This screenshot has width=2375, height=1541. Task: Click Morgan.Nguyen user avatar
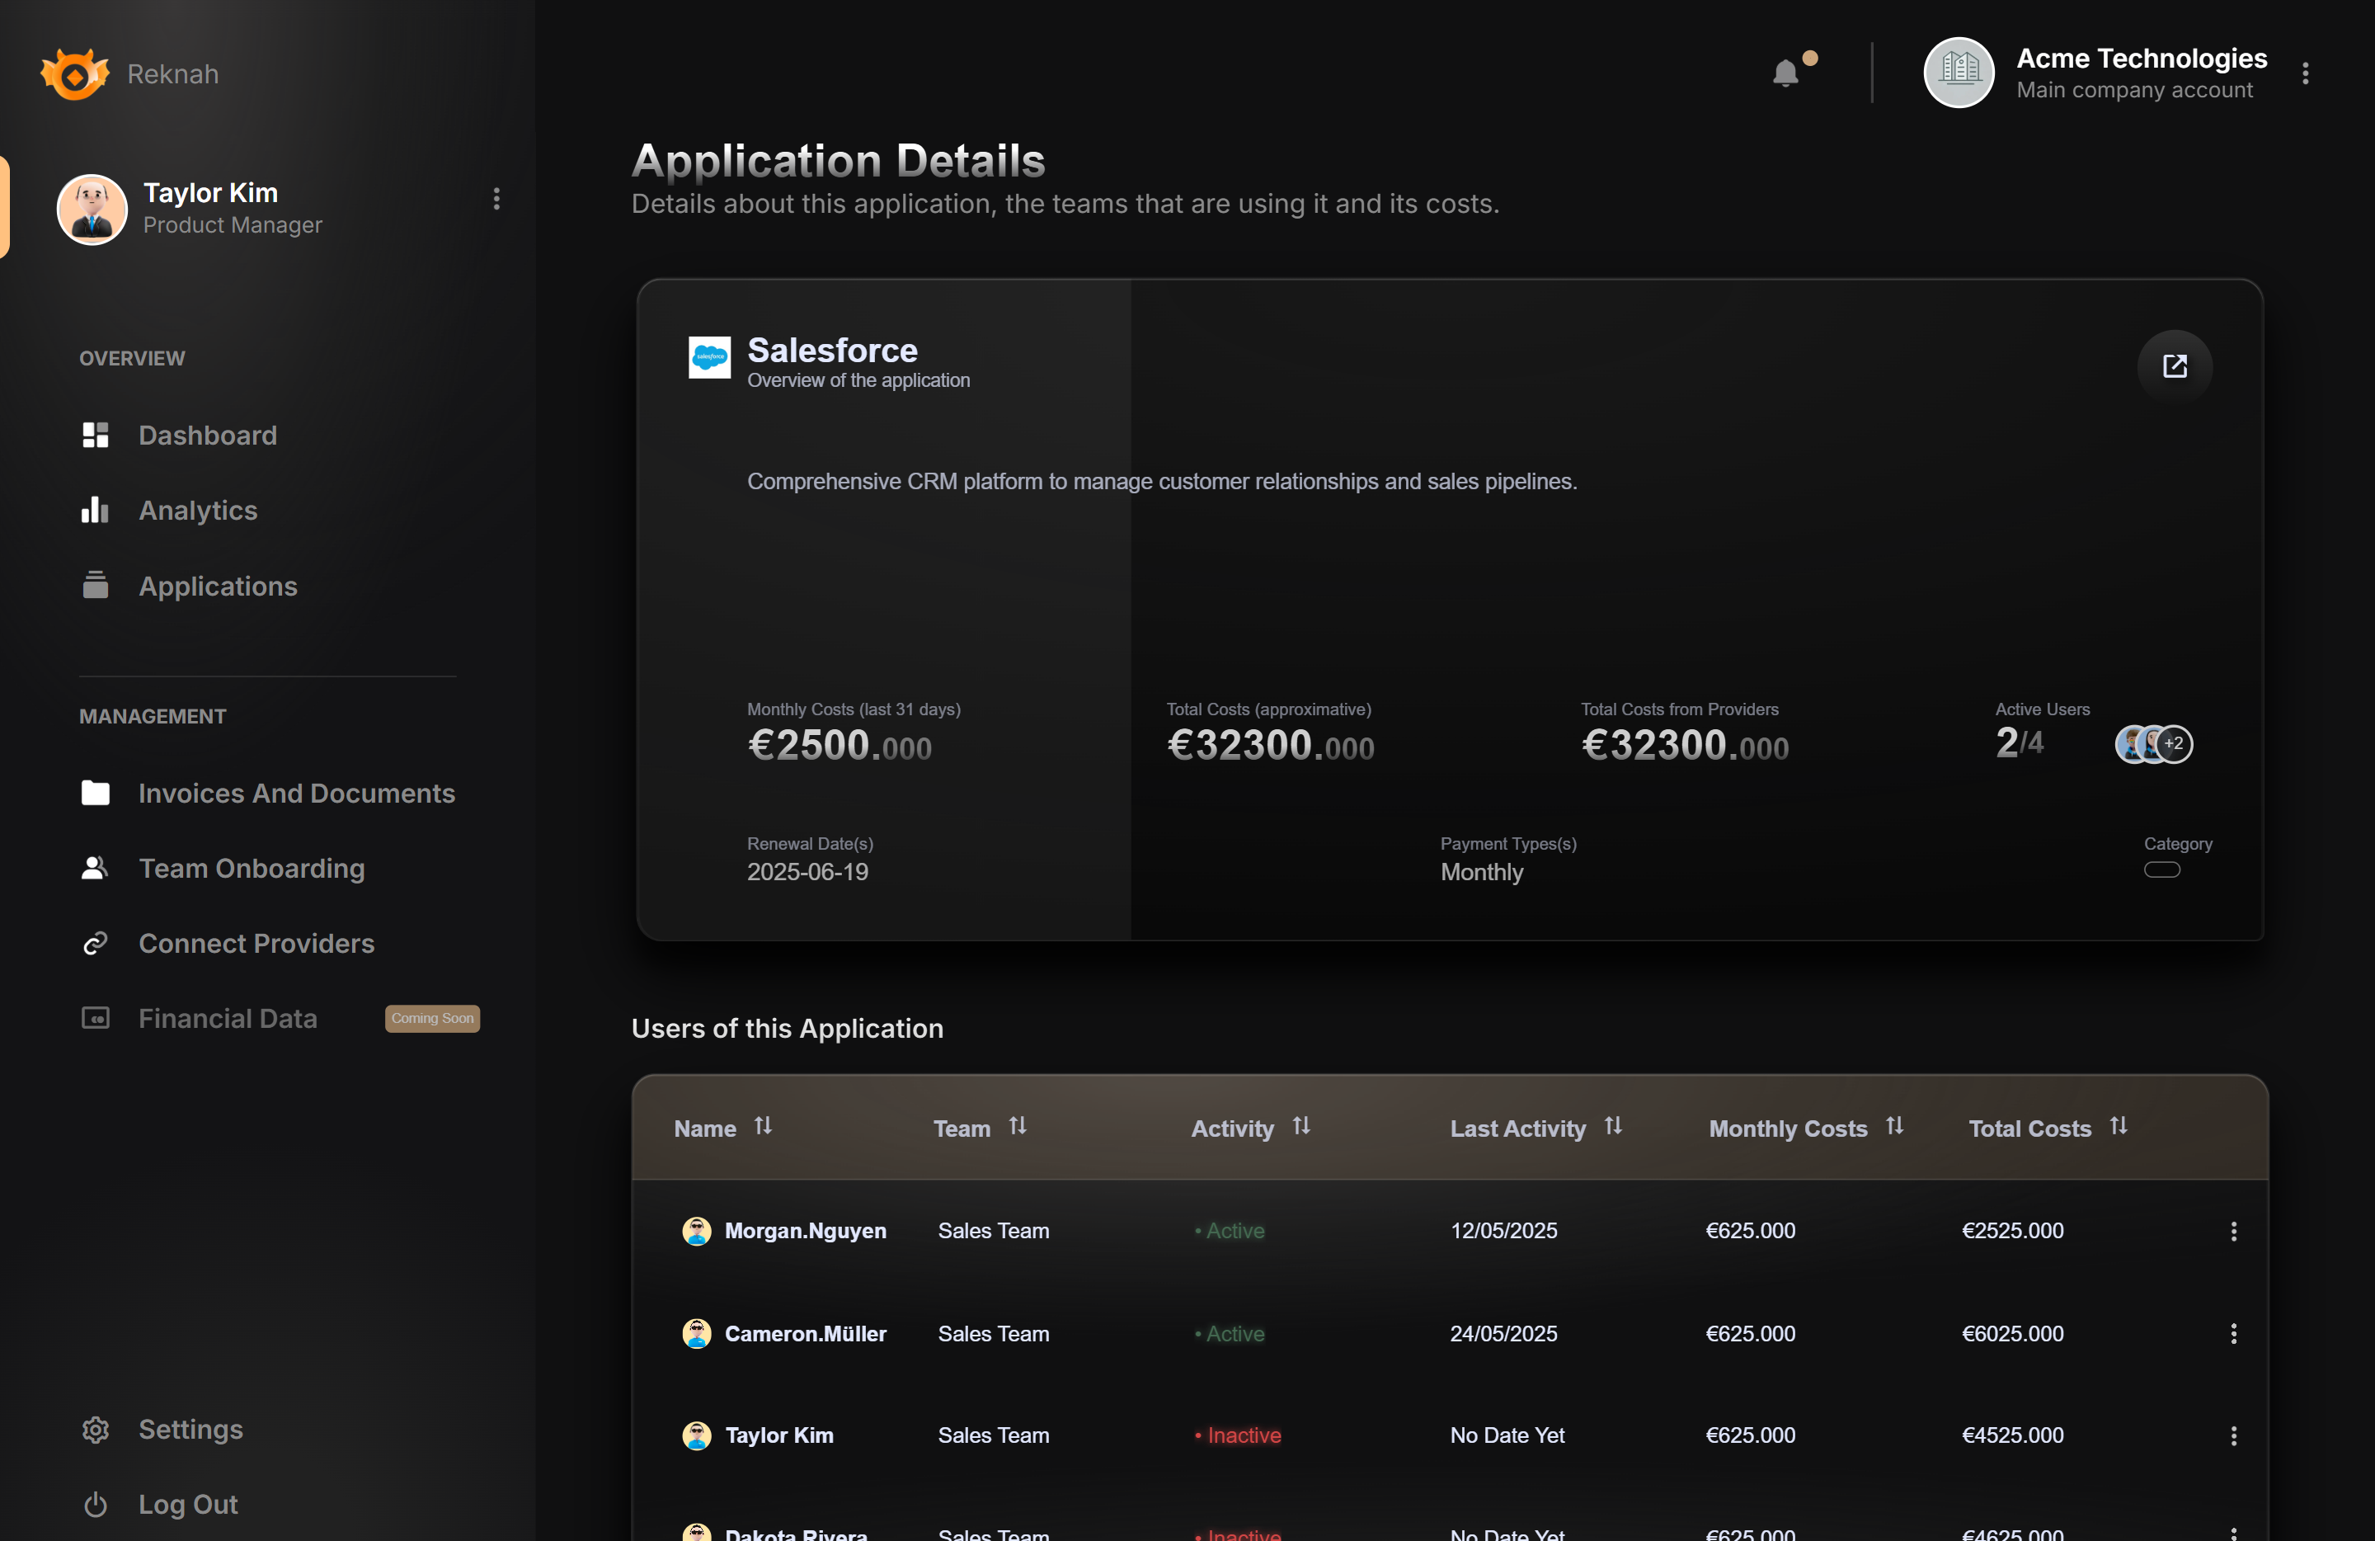pyautogui.click(x=697, y=1231)
